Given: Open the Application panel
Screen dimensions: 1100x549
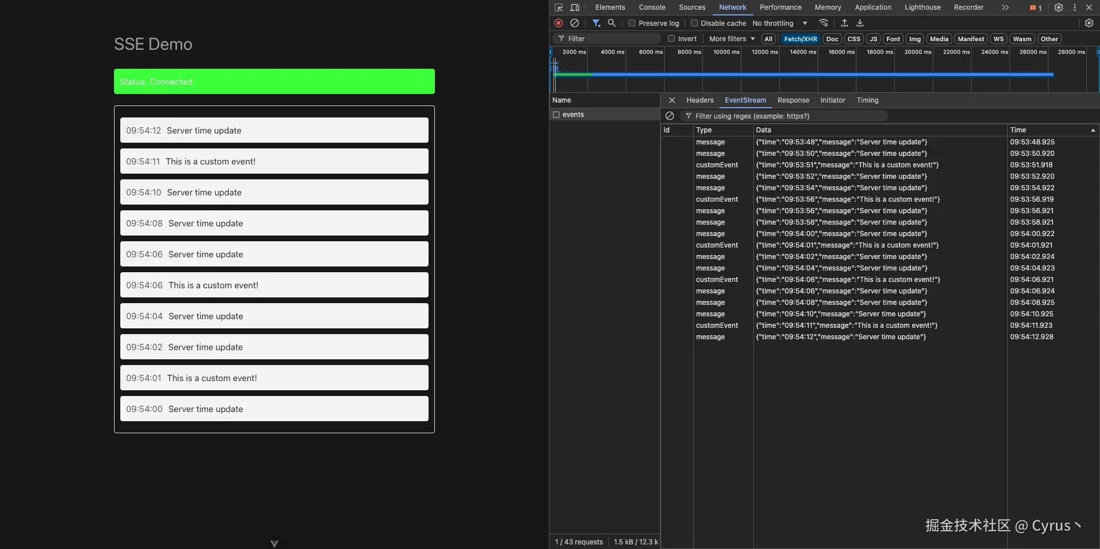Looking at the screenshot, I should (x=873, y=7).
